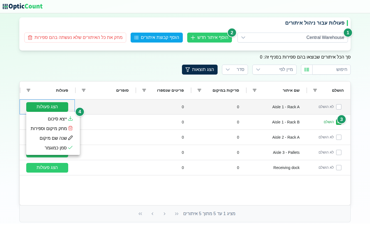
Task: Choose שנה שם מיקום menu entry
Action: 53,138
